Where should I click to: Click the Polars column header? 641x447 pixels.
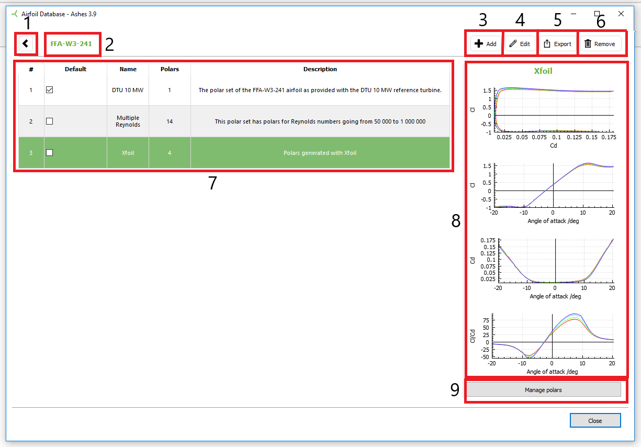click(170, 69)
